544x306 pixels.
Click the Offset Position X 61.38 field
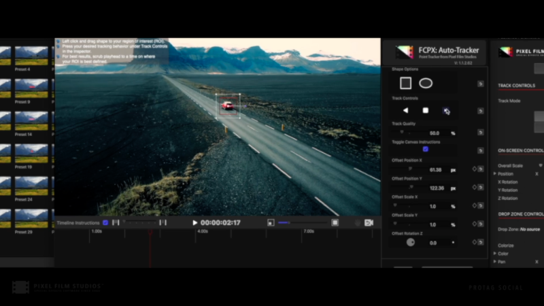(x=435, y=170)
